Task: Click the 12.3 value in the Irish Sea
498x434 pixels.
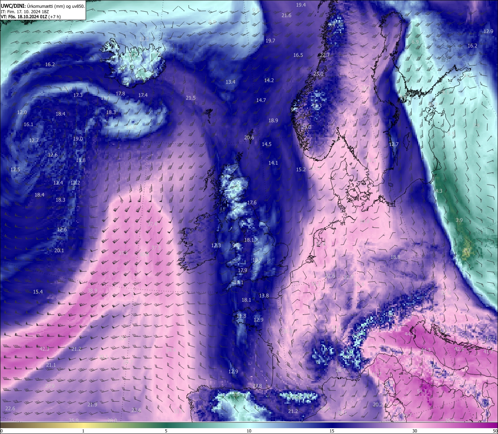Action: click(x=216, y=245)
